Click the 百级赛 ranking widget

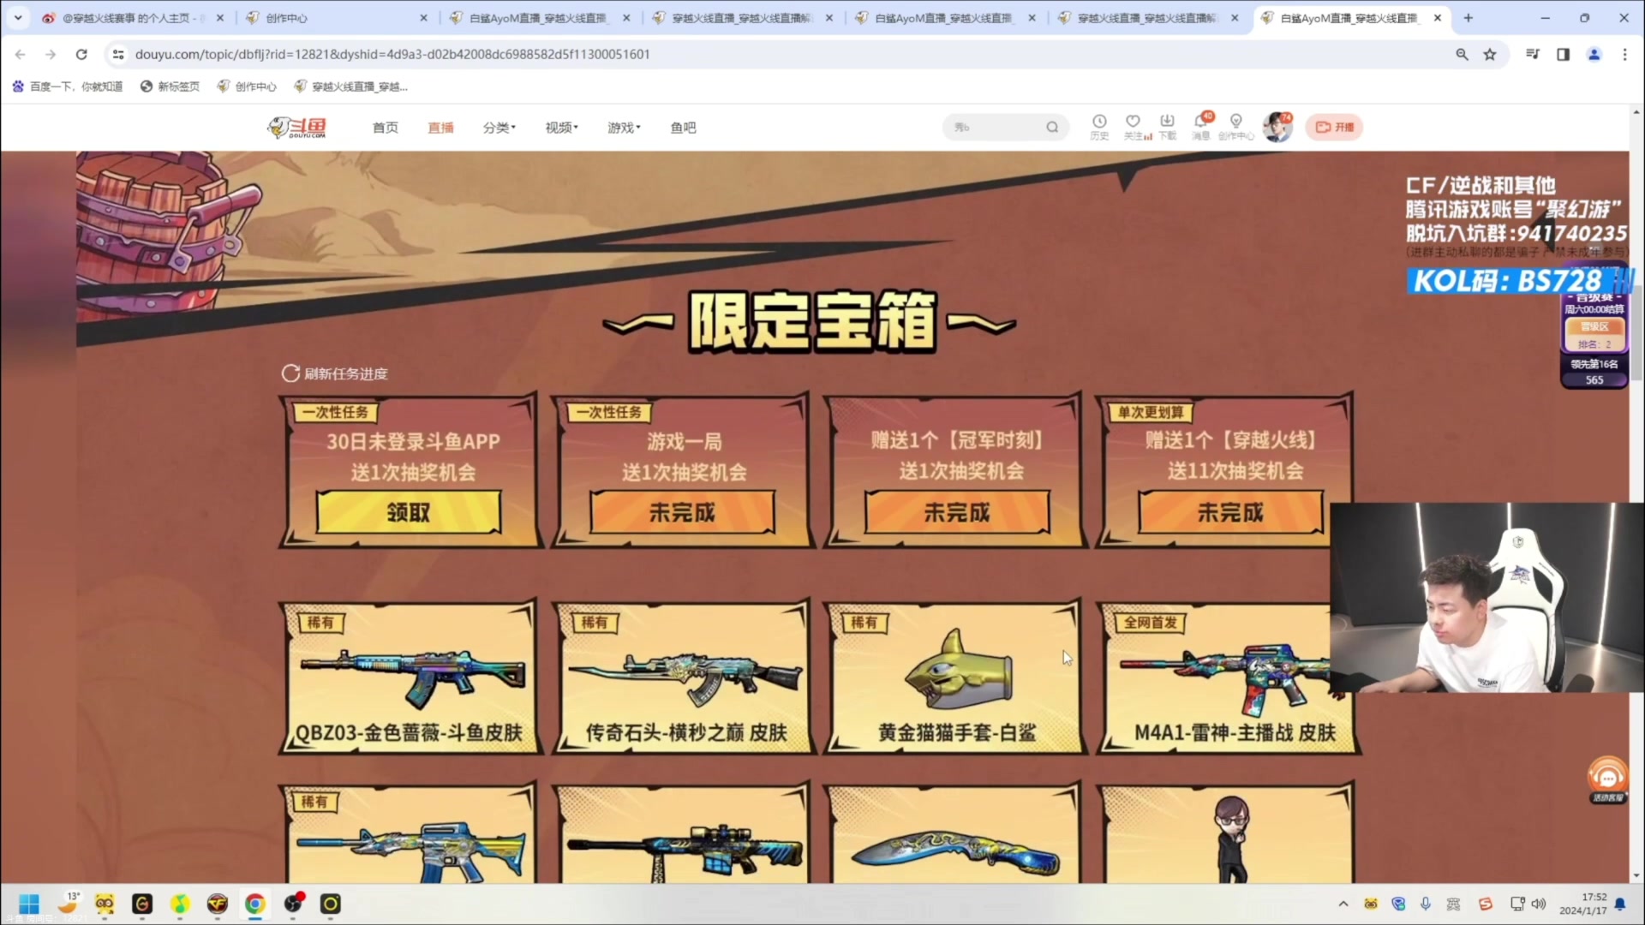click(1594, 340)
